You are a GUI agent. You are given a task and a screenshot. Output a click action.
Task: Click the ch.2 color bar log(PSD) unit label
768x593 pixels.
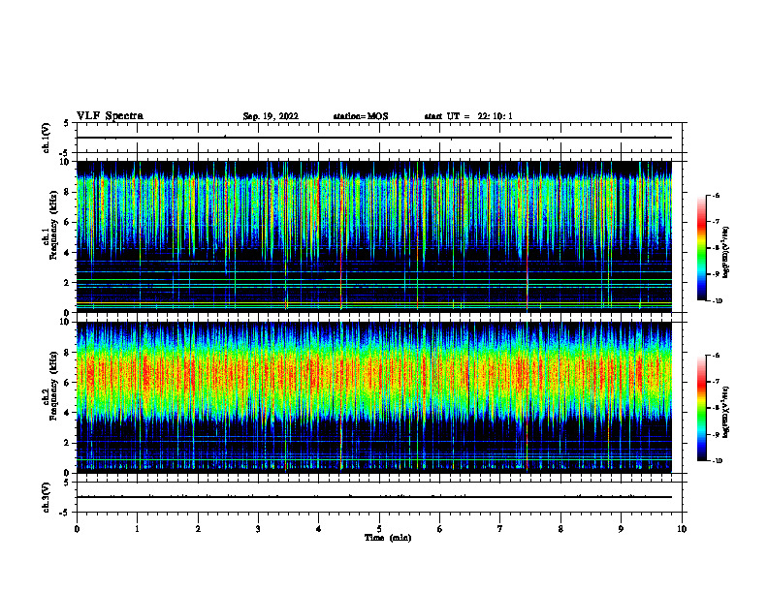[x=726, y=413]
